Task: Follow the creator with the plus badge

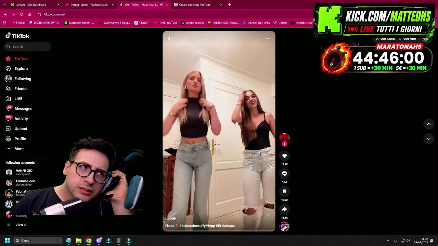Action: point(284,144)
